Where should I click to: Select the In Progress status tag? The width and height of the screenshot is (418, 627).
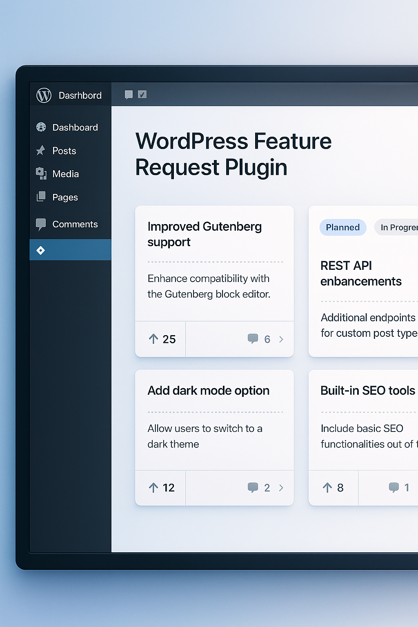[x=396, y=227]
